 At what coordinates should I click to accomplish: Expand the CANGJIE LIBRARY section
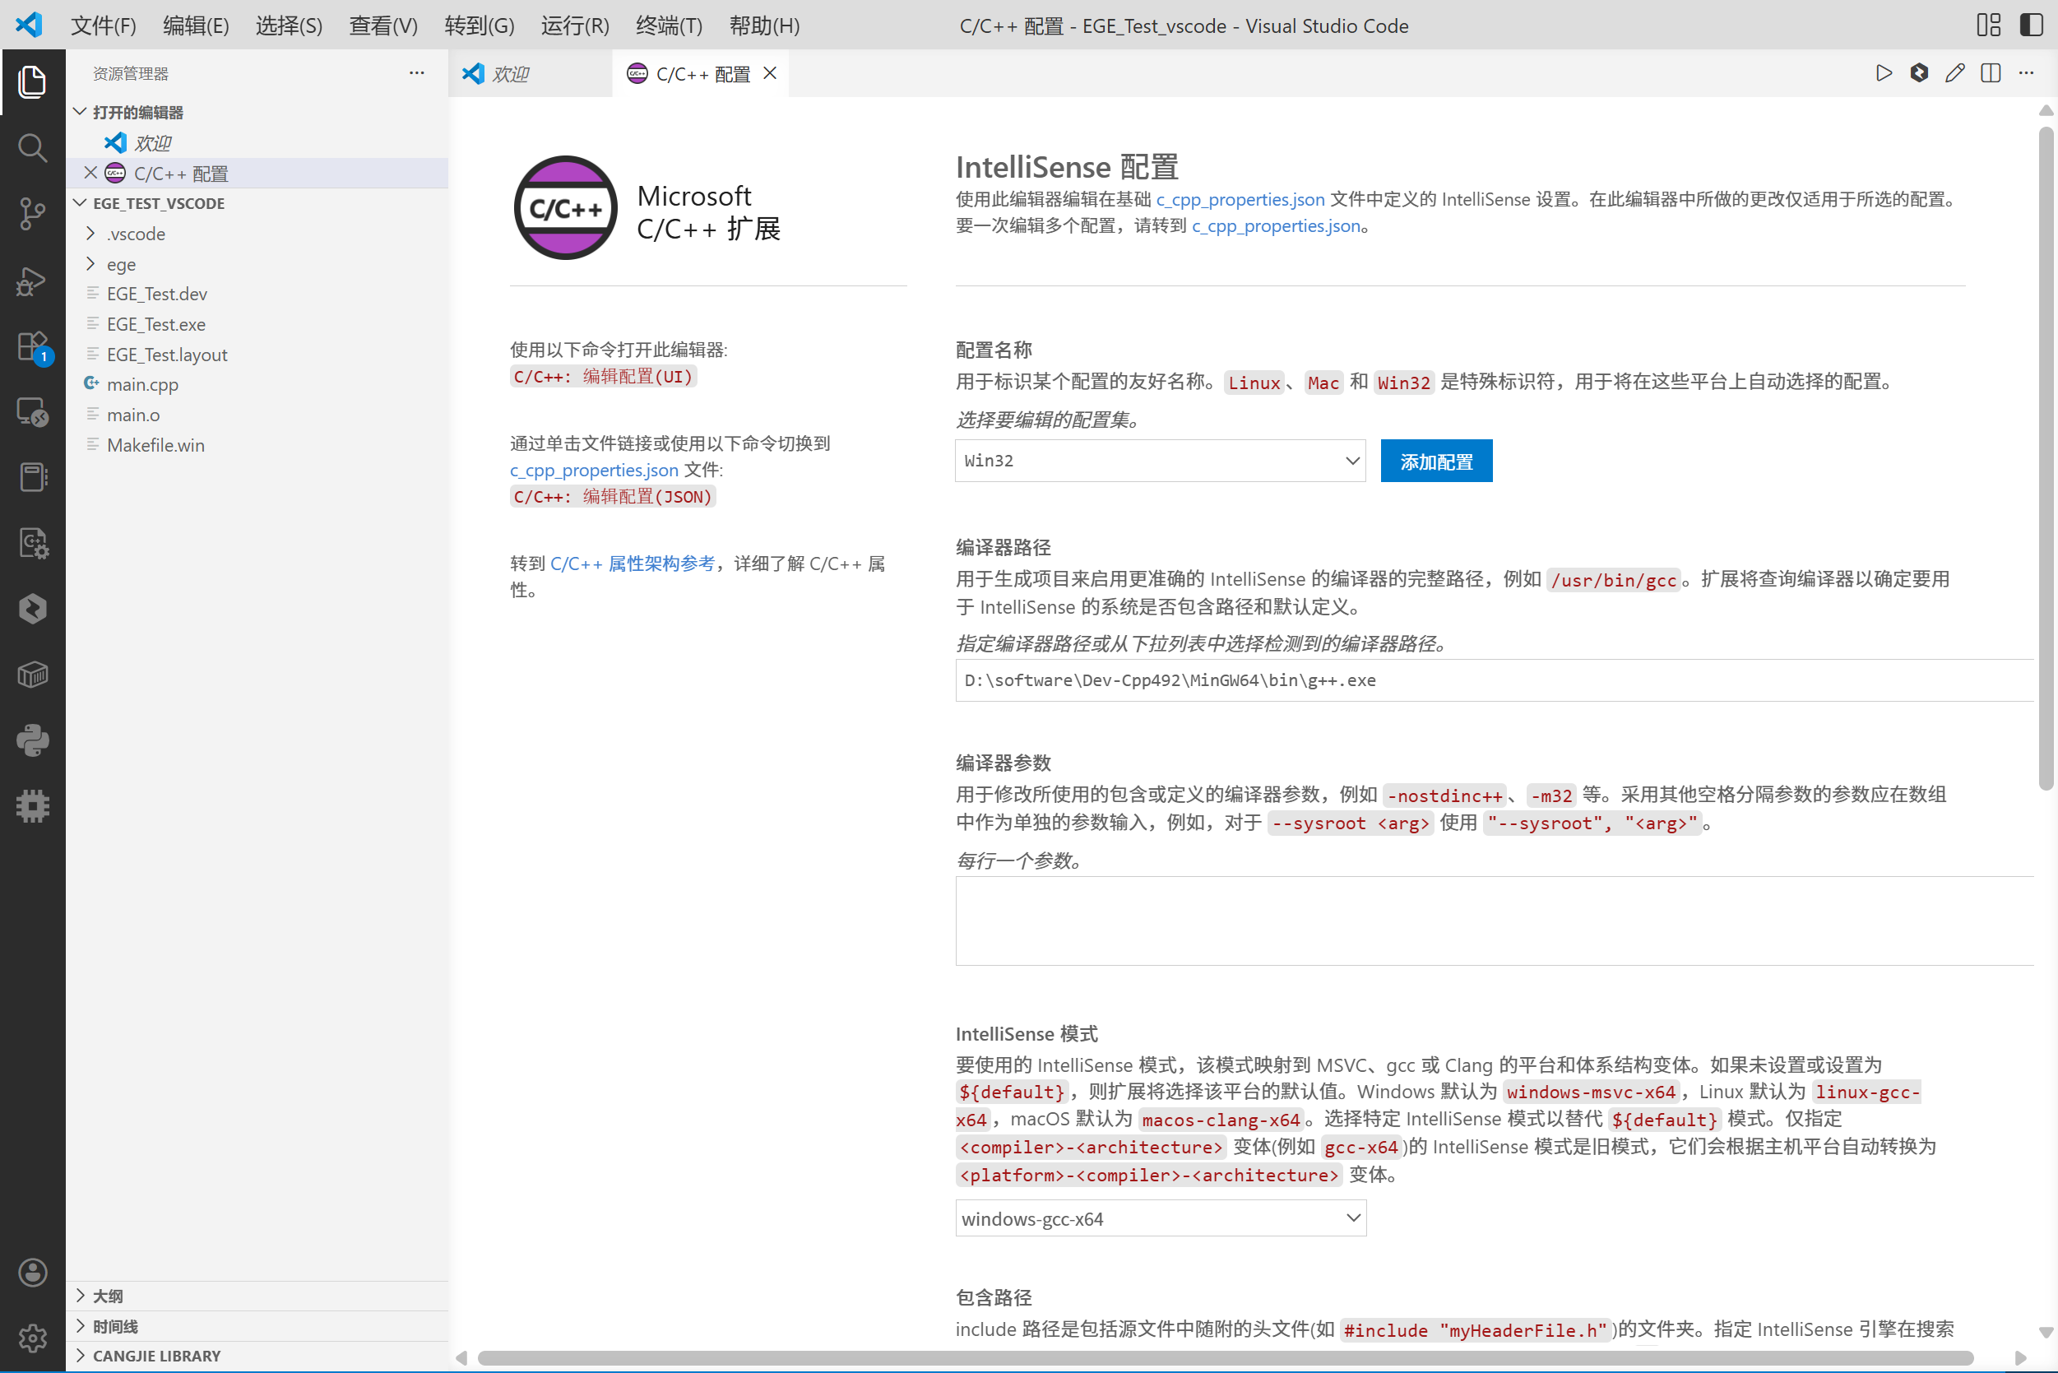click(x=81, y=1356)
